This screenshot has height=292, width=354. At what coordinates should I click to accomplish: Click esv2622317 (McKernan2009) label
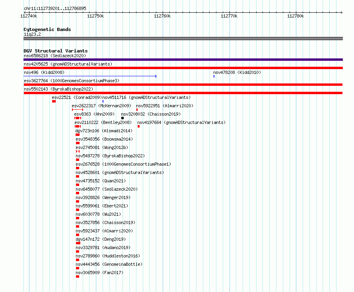[101, 106]
